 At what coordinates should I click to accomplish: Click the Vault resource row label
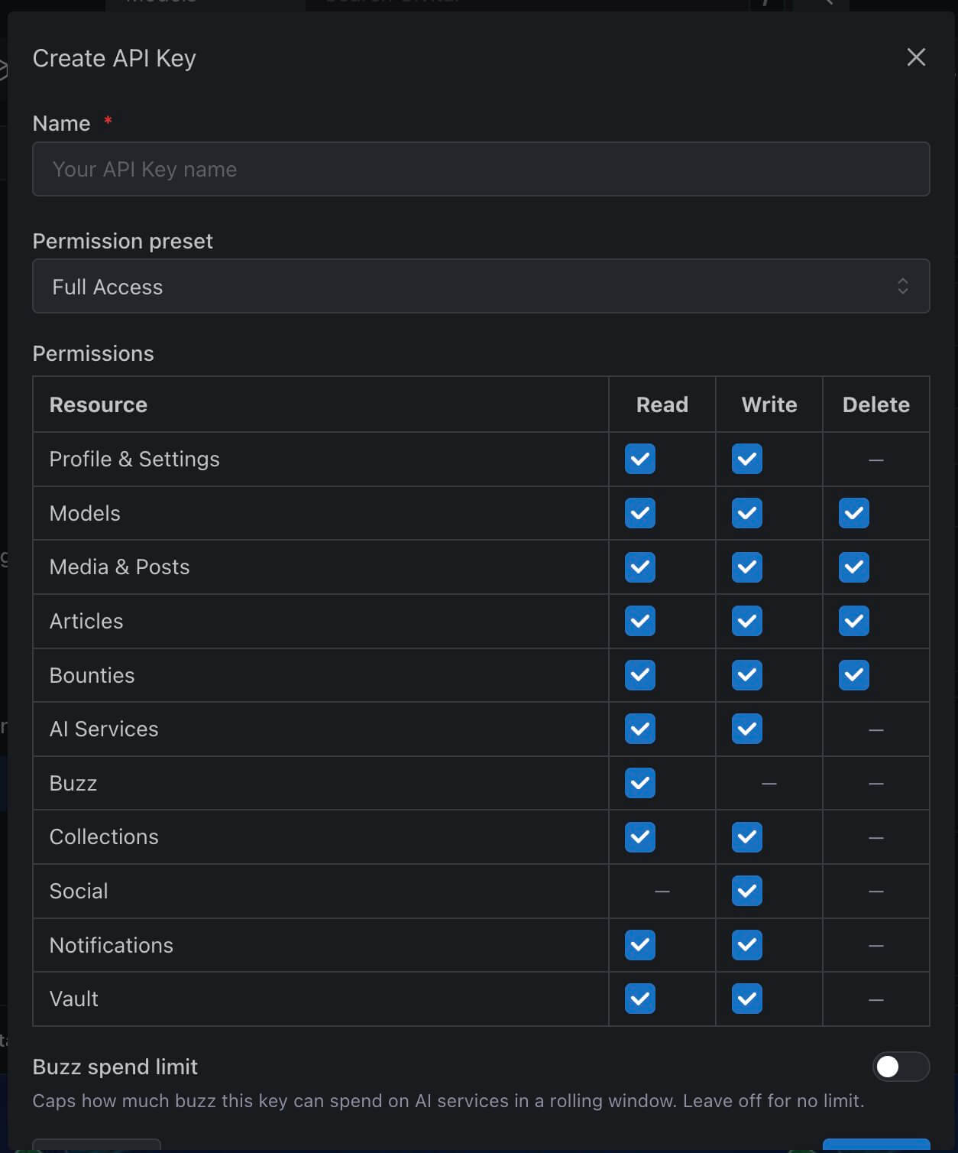pyautogui.click(x=74, y=999)
